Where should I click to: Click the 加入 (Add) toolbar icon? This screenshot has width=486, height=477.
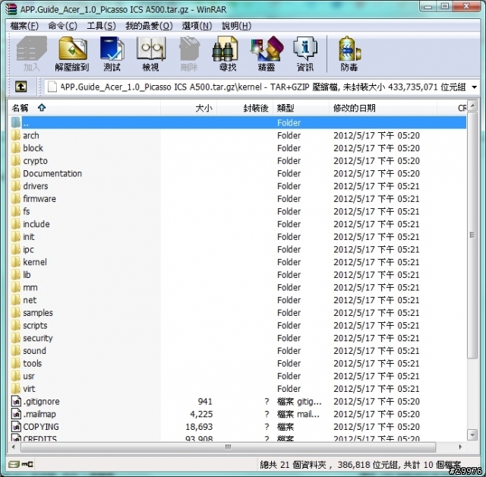coord(32,54)
